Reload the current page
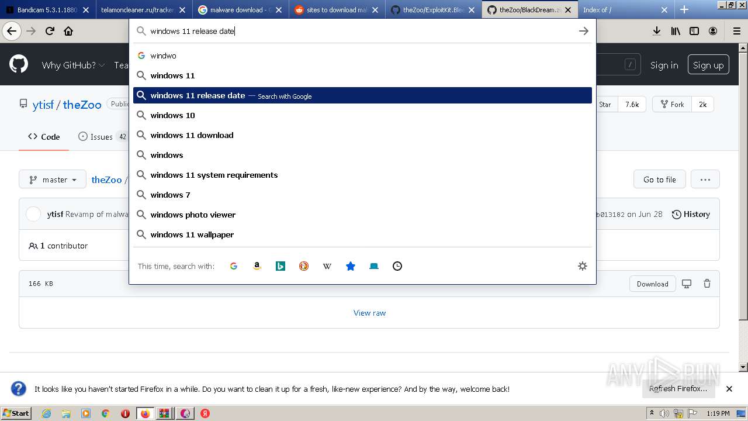 point(50,31)
